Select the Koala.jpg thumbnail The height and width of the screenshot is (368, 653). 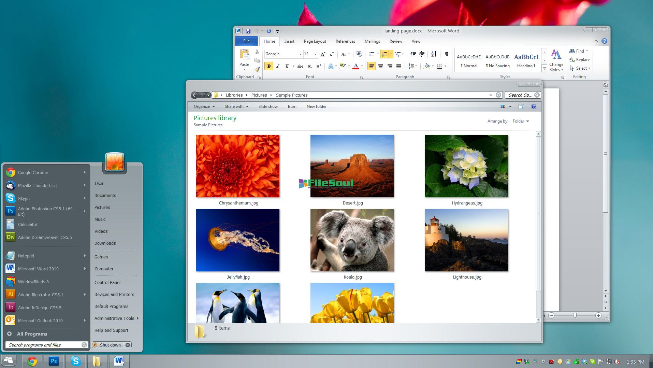tap(352, 240)
